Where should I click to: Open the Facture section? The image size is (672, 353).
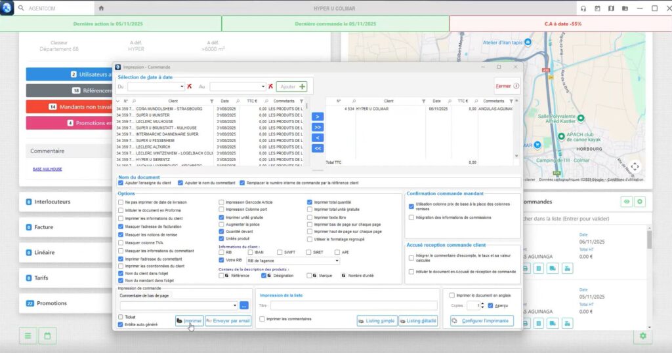(66, 227)
